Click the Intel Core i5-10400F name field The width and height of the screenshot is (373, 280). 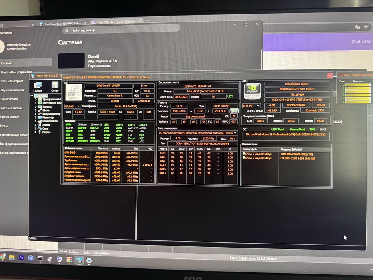[108, 86]
